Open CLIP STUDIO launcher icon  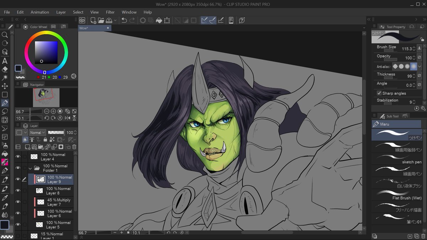click(82, 20)
